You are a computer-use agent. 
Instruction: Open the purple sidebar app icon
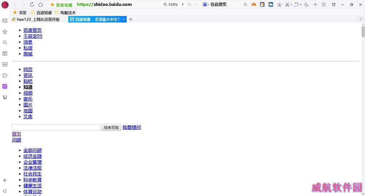(x=5, y=86)
